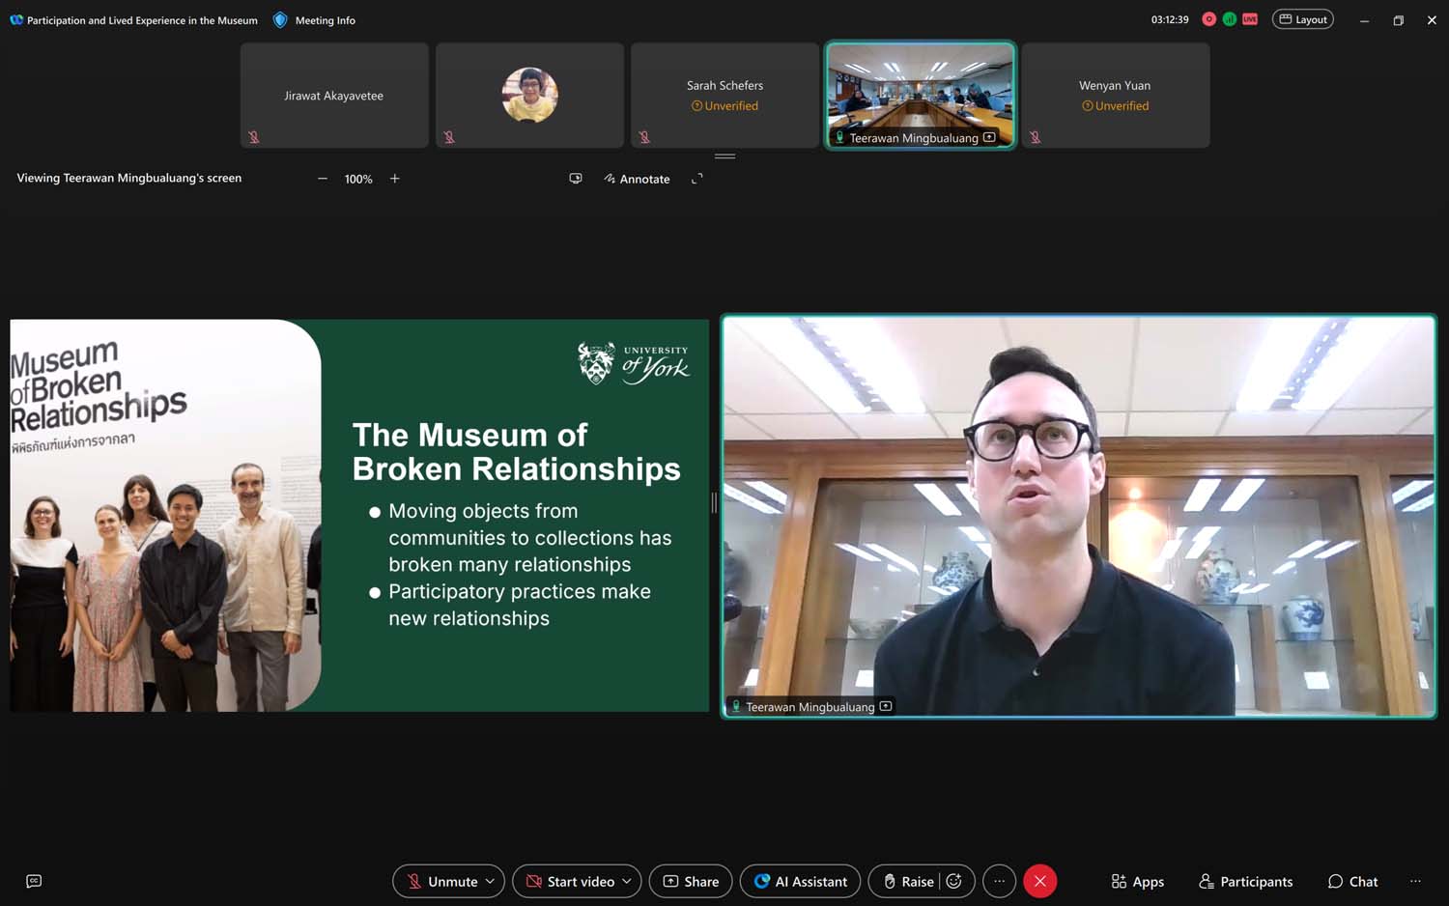
Task: Open the Chat panel
Action: click(x=1352, y=881)
